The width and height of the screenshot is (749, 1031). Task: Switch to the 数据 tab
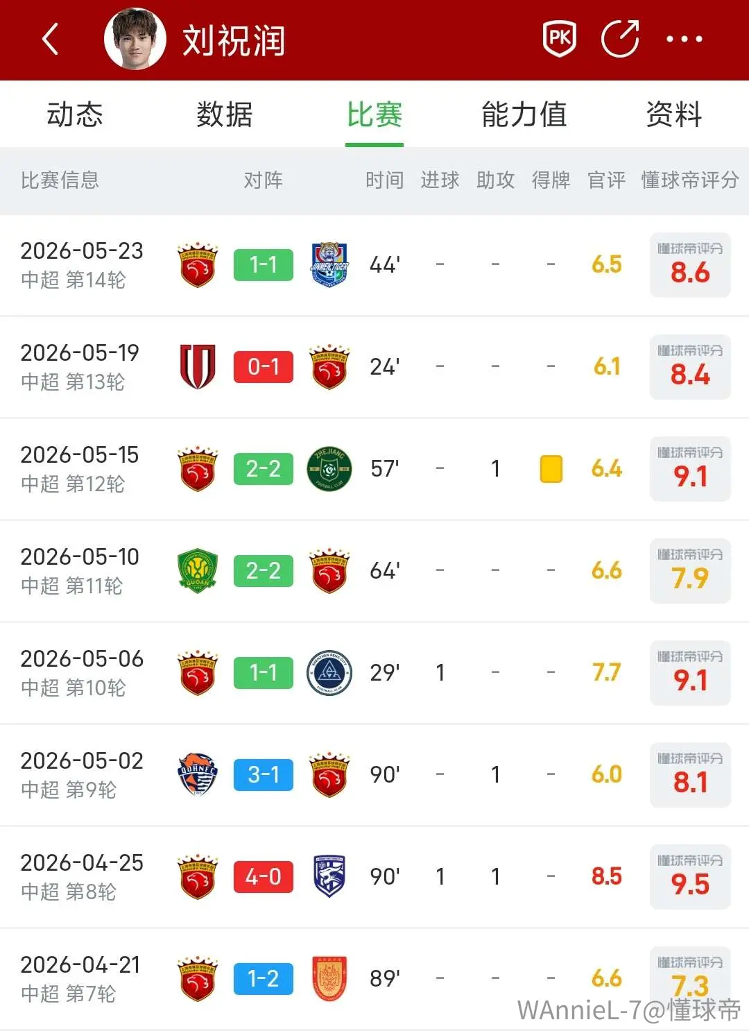click(x=225, y=114)
